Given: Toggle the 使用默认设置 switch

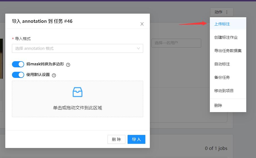Looking at the screenshot, I should pos(18,75).
